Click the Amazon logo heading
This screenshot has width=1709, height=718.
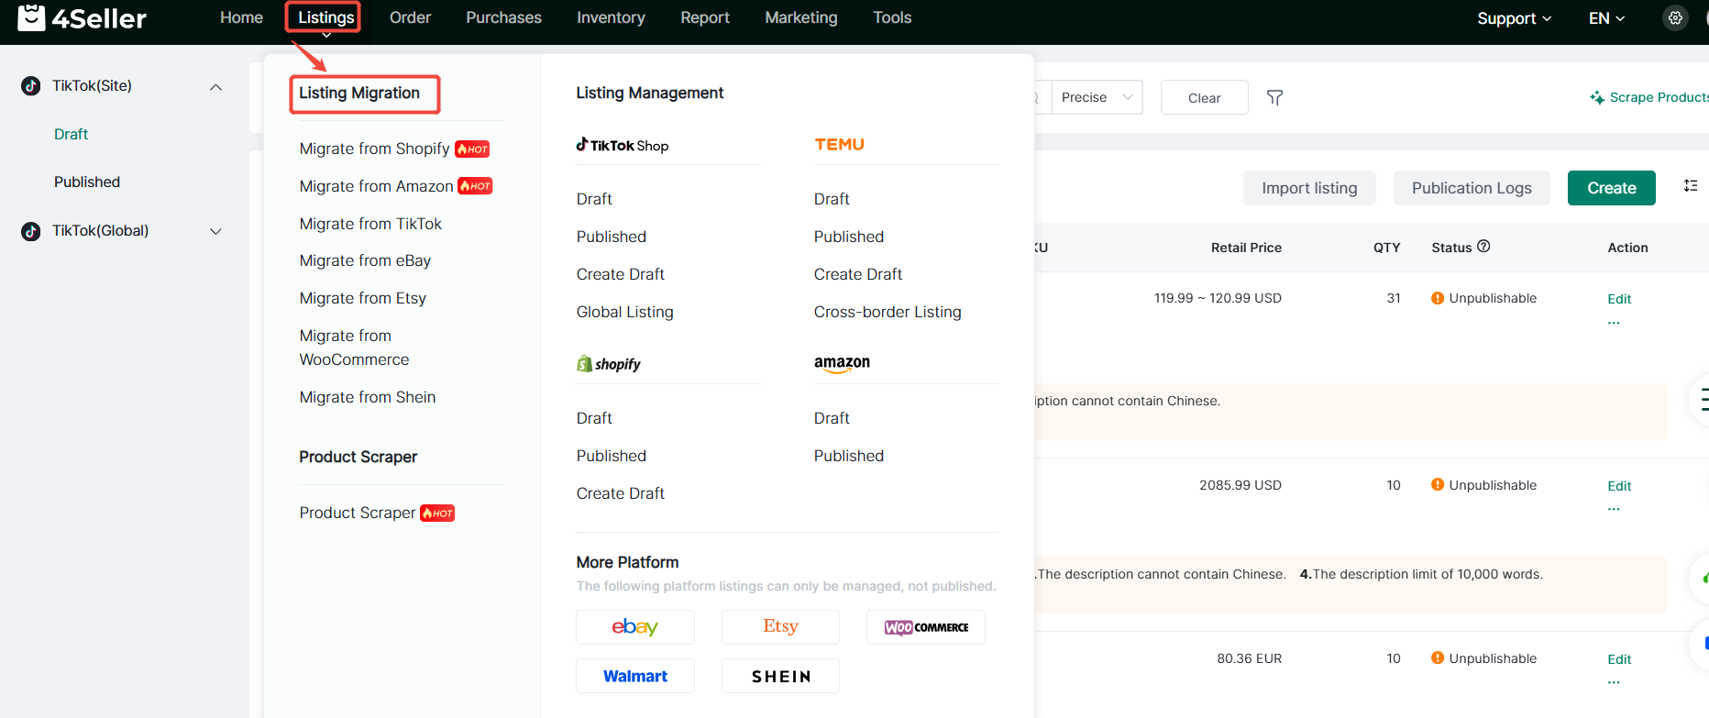pos(842,364)
